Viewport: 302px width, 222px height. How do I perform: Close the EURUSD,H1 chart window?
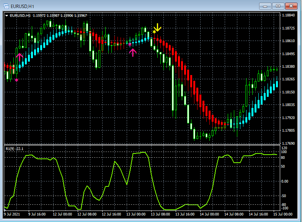[x=291, y=6]
